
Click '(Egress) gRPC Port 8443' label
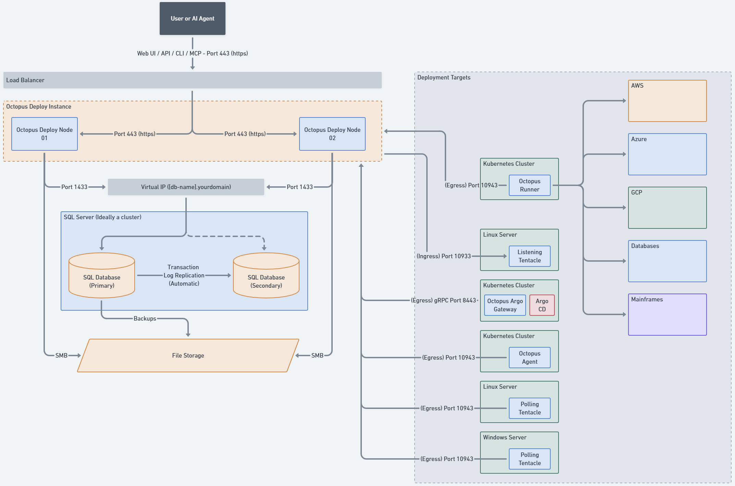coord(443,300)
